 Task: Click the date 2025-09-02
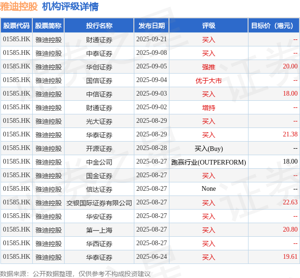pos(152,107)
